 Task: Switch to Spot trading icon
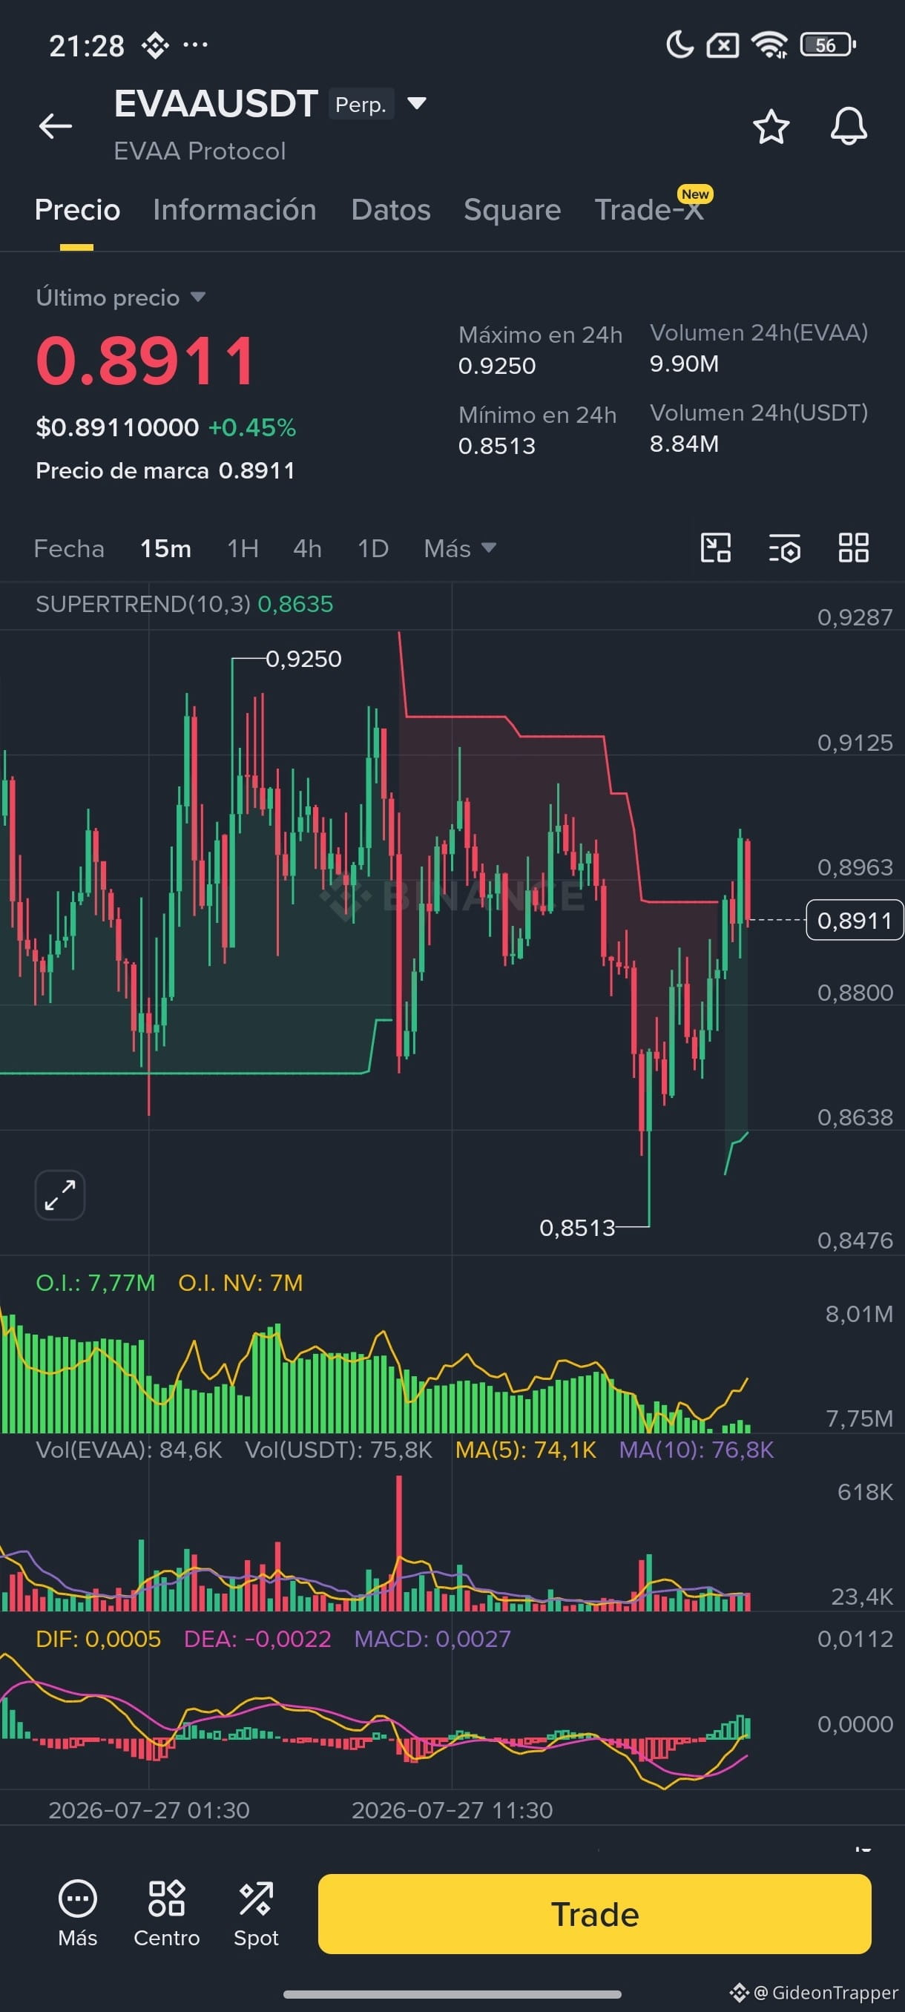click(256, 1913)
